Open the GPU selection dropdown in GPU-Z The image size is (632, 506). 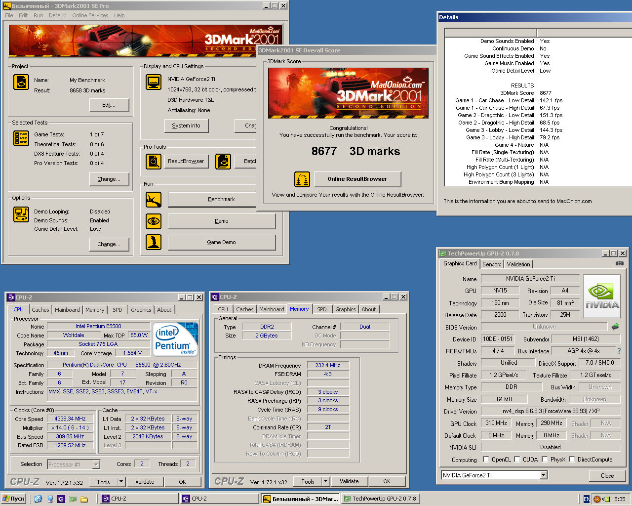pyautogui.click(x=543, y=475)
